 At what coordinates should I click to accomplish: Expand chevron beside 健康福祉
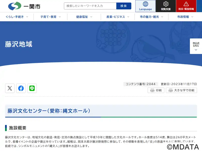click(x=91, y=17)
